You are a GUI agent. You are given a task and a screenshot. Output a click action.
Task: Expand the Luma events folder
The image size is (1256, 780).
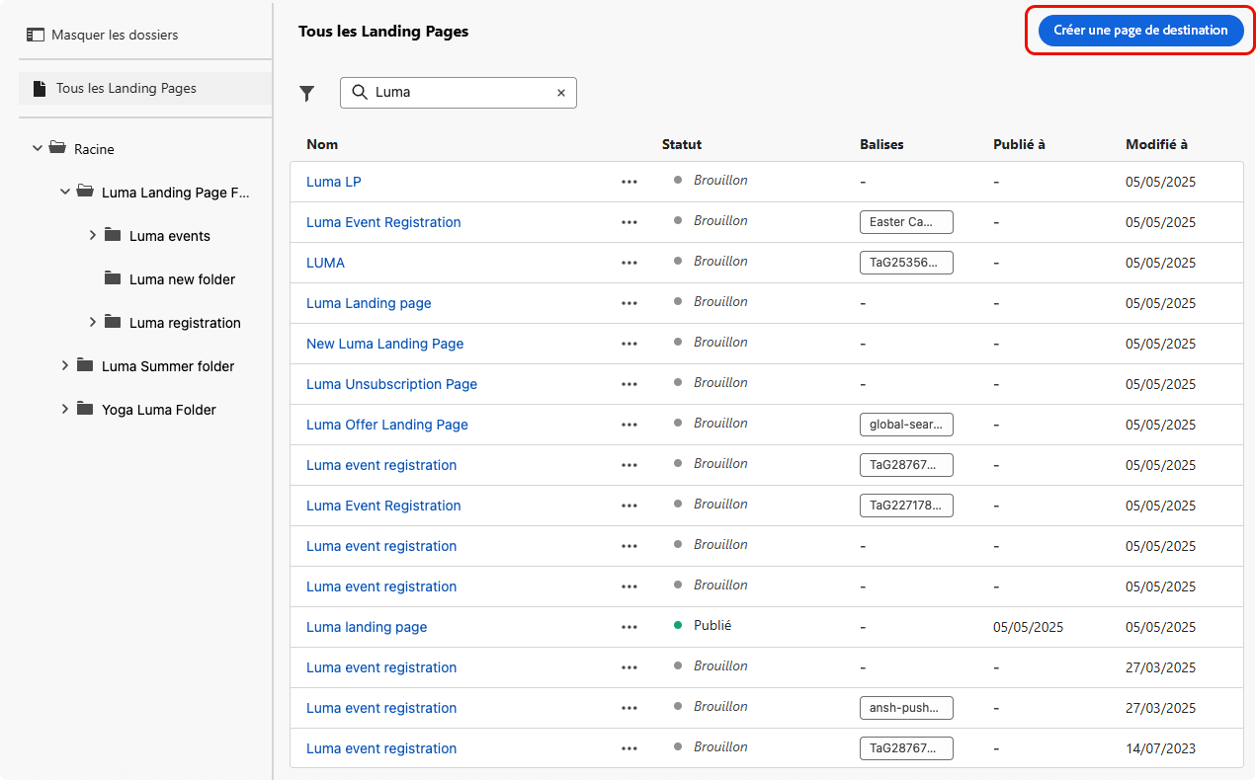click(93, 236)
